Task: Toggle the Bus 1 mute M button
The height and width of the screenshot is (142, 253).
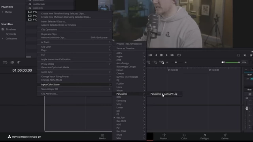Action: click(250, 94)
